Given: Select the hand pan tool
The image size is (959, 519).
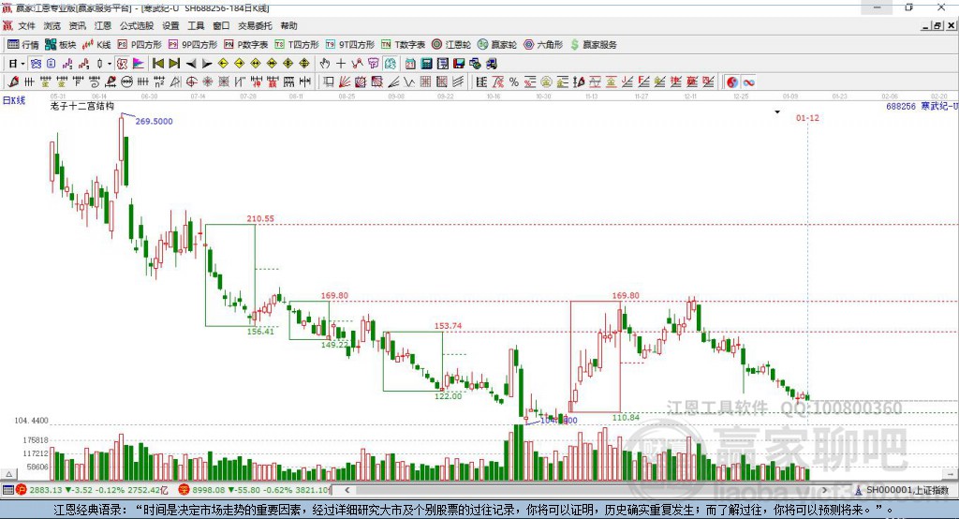Looking at the screenshot, I should [x=325, y=64].
